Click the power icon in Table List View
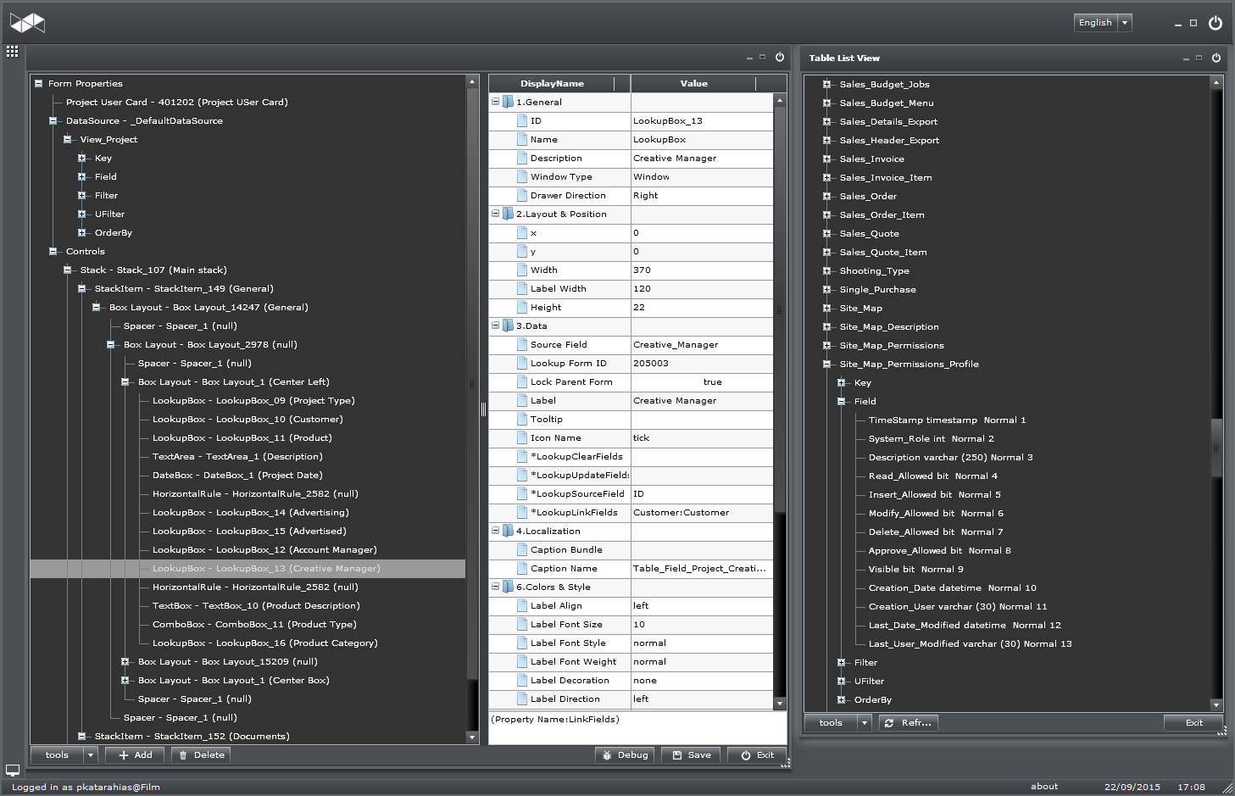Screen dimensions: 1235x796 1216,58
